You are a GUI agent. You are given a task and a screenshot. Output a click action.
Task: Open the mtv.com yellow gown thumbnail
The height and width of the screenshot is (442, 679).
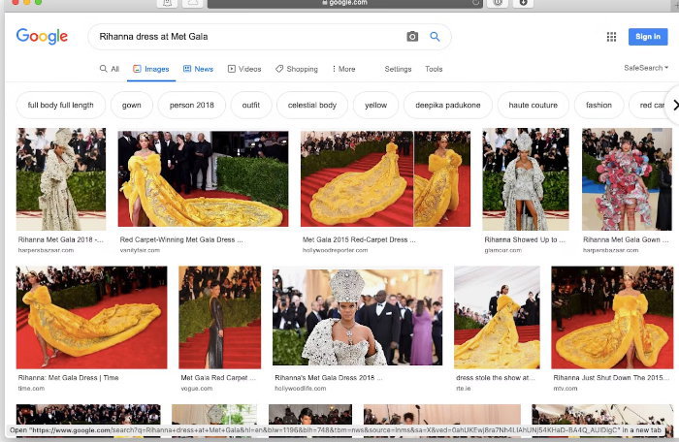tap(612, 317)
